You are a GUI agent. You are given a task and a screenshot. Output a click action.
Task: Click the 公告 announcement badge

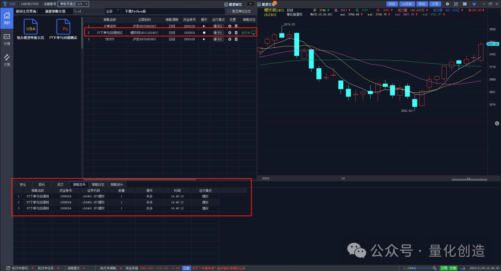186,268
